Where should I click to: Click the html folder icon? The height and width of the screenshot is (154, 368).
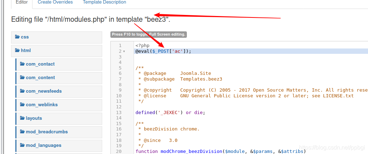click(x=18, y=50)
